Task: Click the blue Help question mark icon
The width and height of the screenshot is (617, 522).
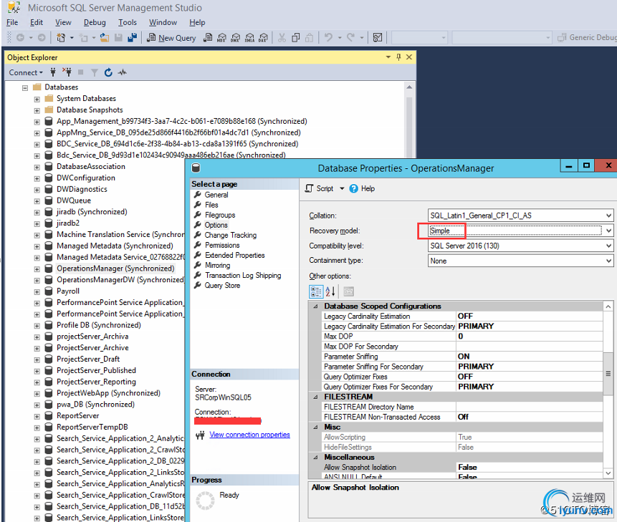Action: [x=354, y=188]
